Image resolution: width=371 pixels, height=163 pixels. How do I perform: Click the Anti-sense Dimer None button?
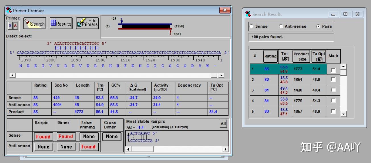click(66, 147)
